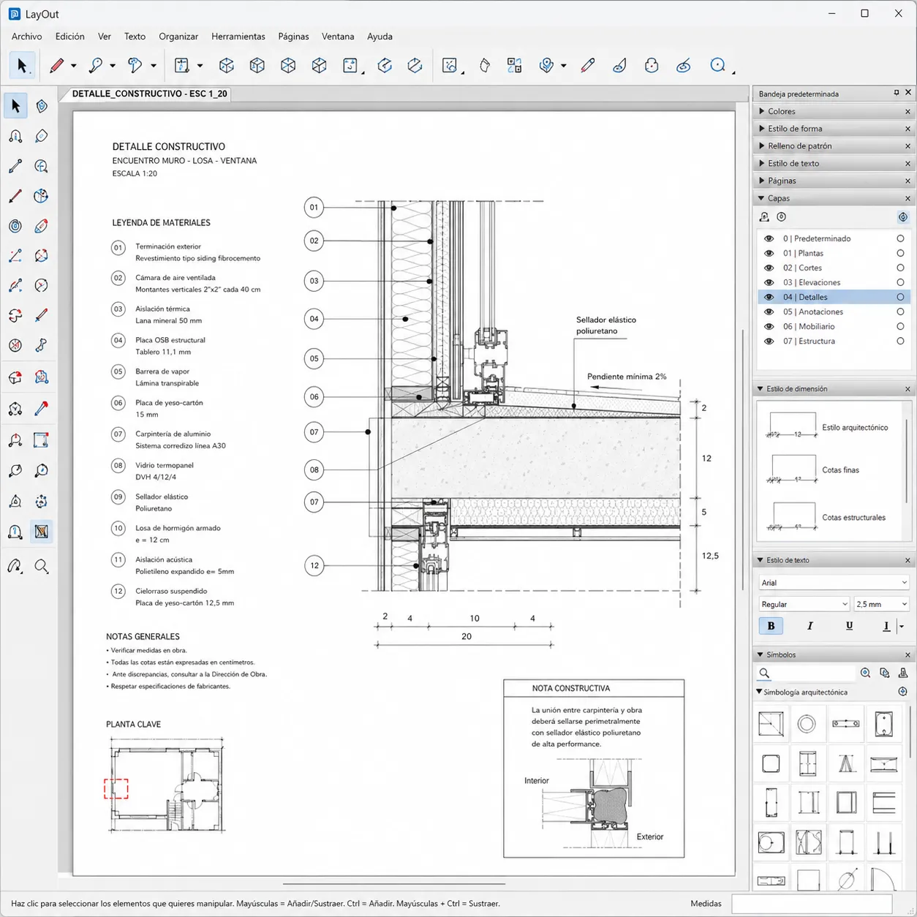Select the arrow tool in left toolbar
Viewport: 917px width, 917px height.
pos(15,106)
